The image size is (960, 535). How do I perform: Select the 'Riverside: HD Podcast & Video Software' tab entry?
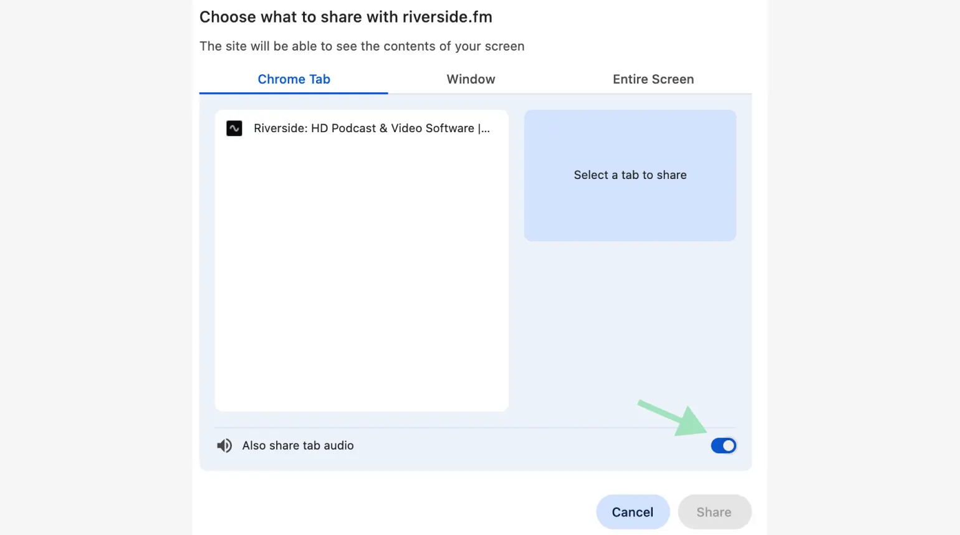click(360, 128)
